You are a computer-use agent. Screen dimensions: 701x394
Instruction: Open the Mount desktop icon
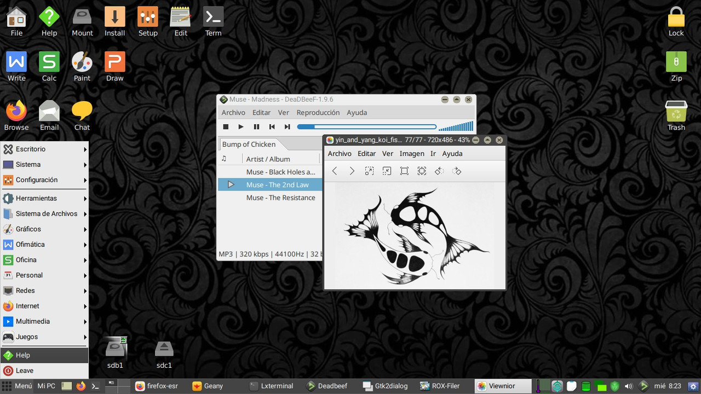tap(82, 21)
